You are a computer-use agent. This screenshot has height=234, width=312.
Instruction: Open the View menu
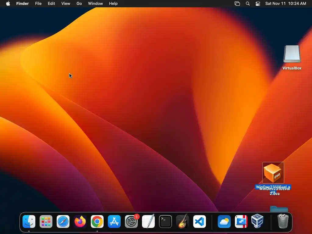pos(66,4)
